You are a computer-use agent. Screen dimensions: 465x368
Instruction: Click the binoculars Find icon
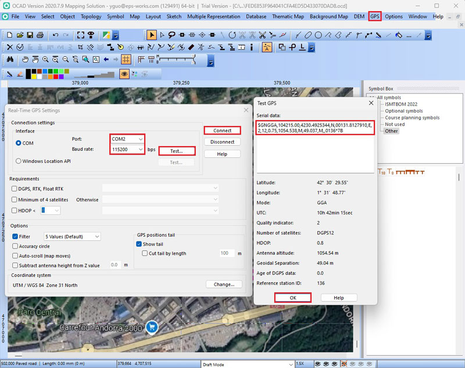pos(10,60)
